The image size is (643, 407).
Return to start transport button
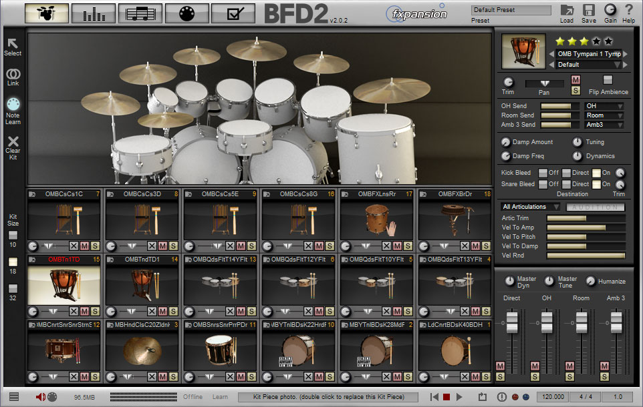(x=434, y=397)
